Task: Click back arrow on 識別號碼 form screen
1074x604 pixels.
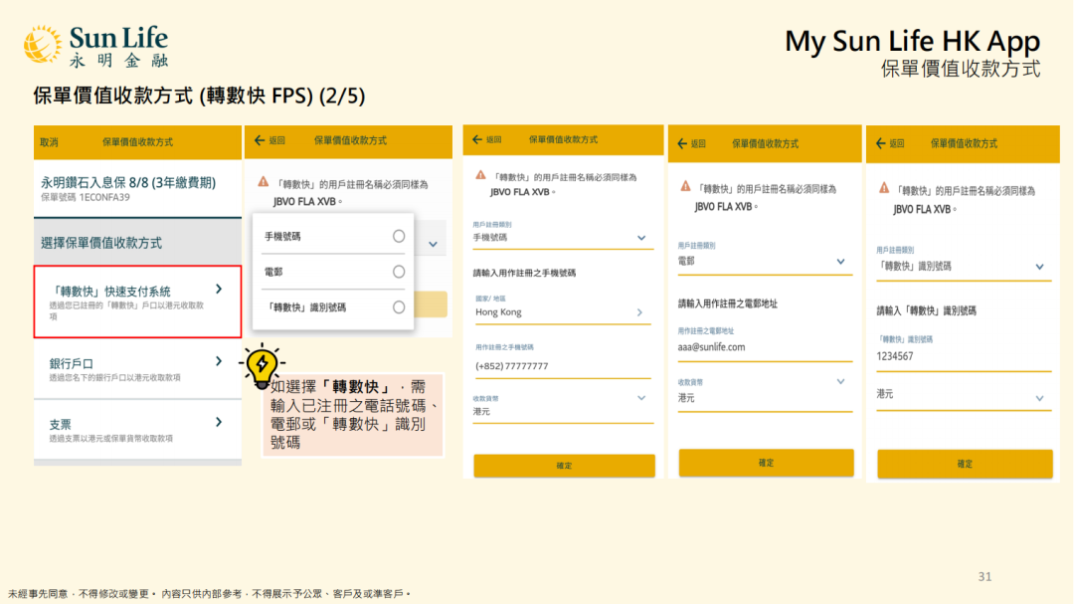Action: [881, 143]
